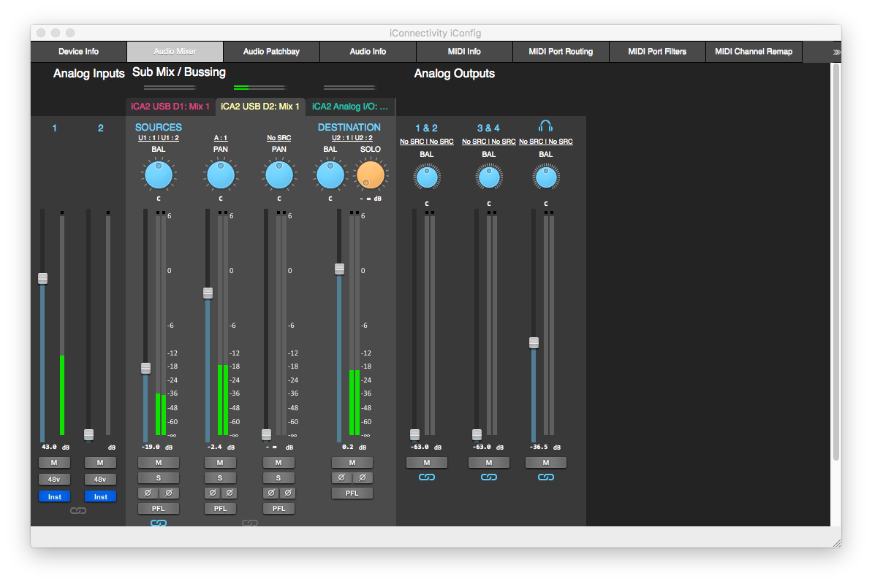Screen dimensions: 872x584
Task: Click the vertical scrollbar on the right
Action: click(836, 262)
